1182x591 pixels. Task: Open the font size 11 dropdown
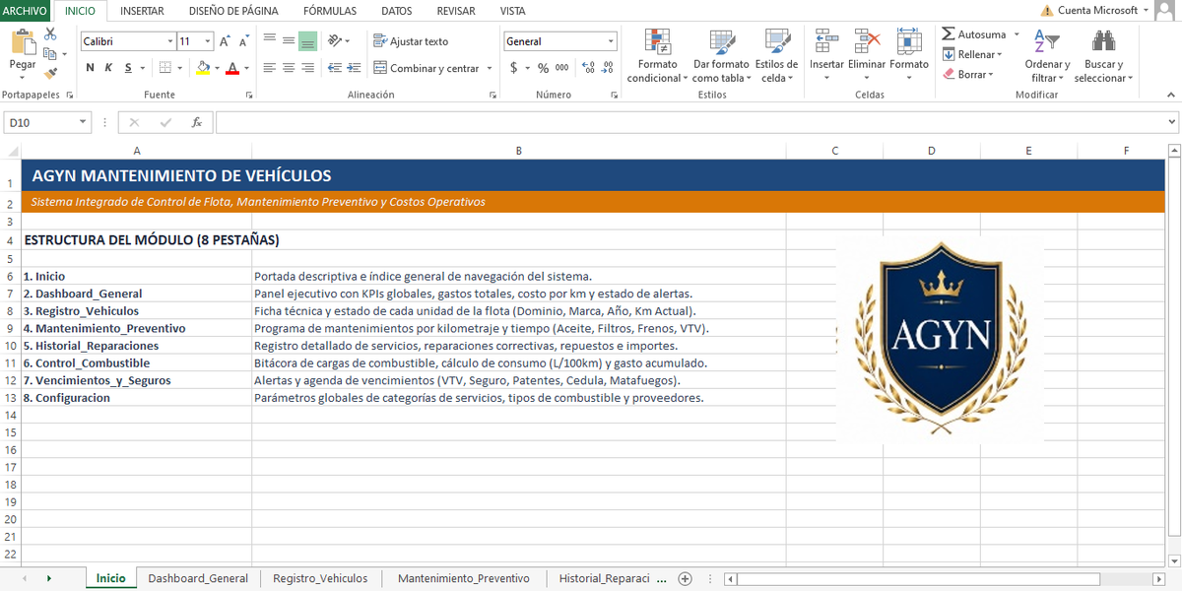coord(208,41)
